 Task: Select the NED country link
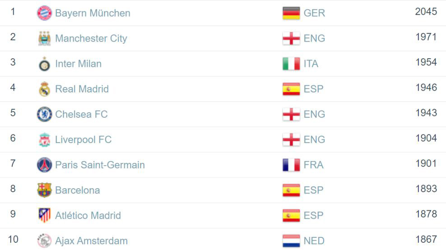tap(314, 241)
